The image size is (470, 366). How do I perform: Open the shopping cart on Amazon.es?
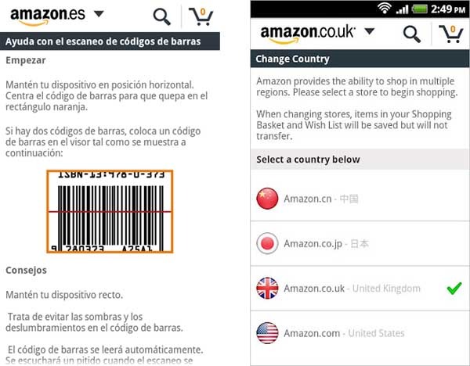click(x=203, y=16)
